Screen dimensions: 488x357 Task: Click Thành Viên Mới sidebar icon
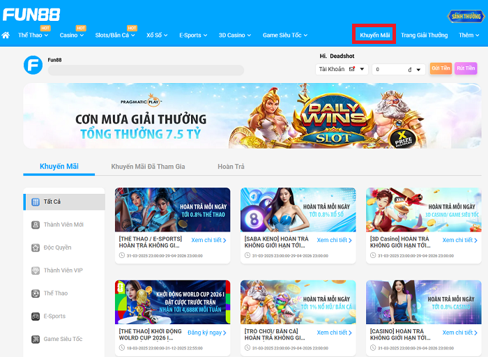tap(36, 225)
